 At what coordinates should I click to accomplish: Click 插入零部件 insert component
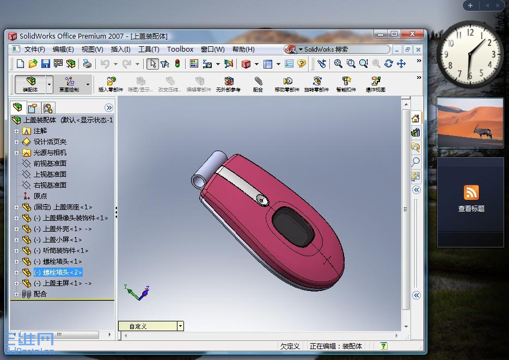111,84
